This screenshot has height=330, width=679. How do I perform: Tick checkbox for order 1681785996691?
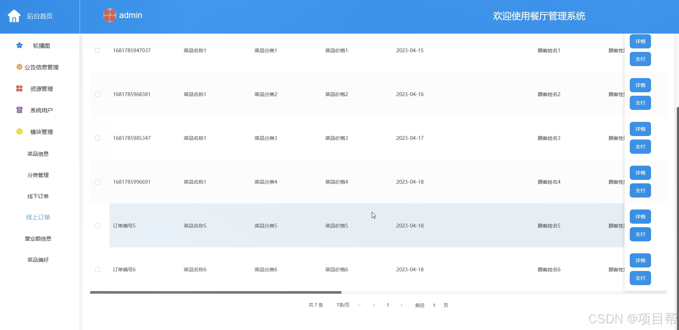pos(97,182)
